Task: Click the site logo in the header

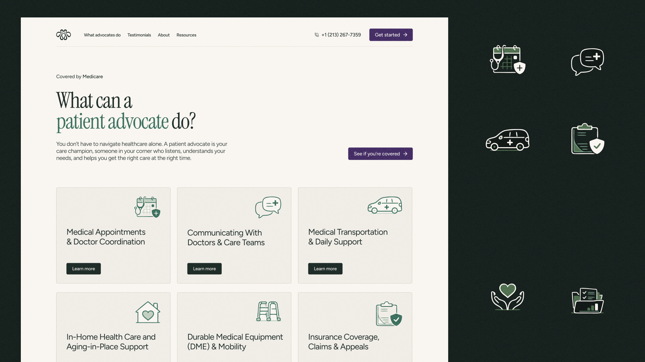Action: pyautogui.click(x=63, y=35)
